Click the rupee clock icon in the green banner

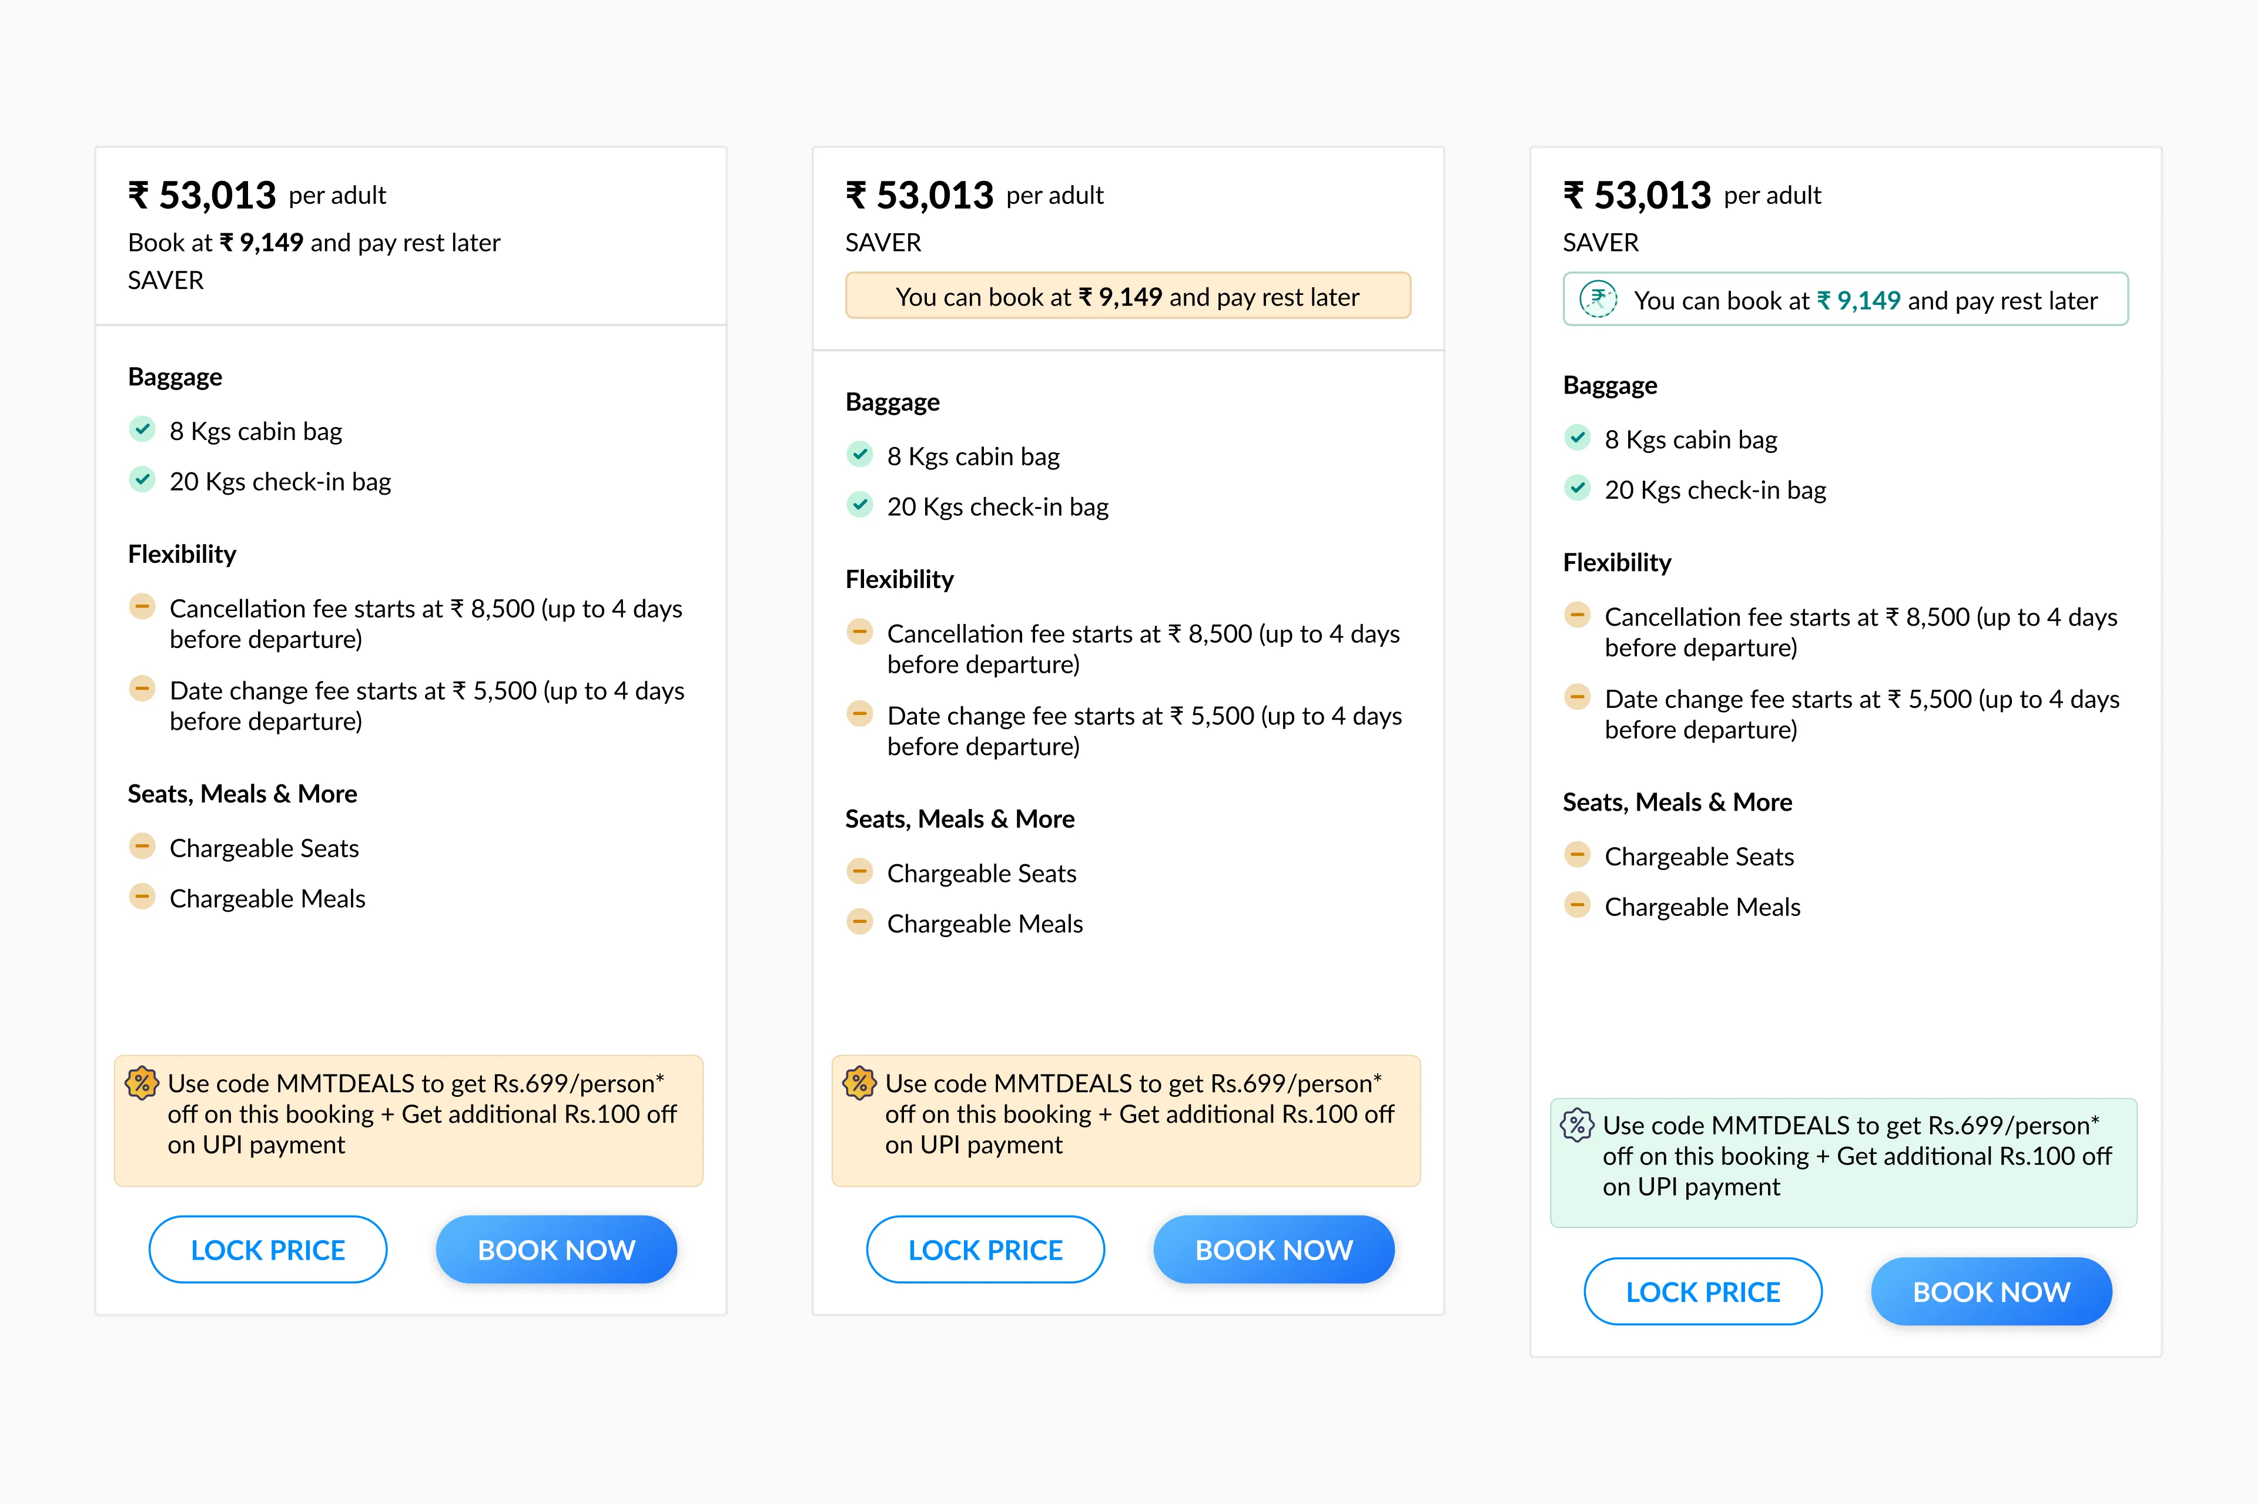pos(1598,299)
